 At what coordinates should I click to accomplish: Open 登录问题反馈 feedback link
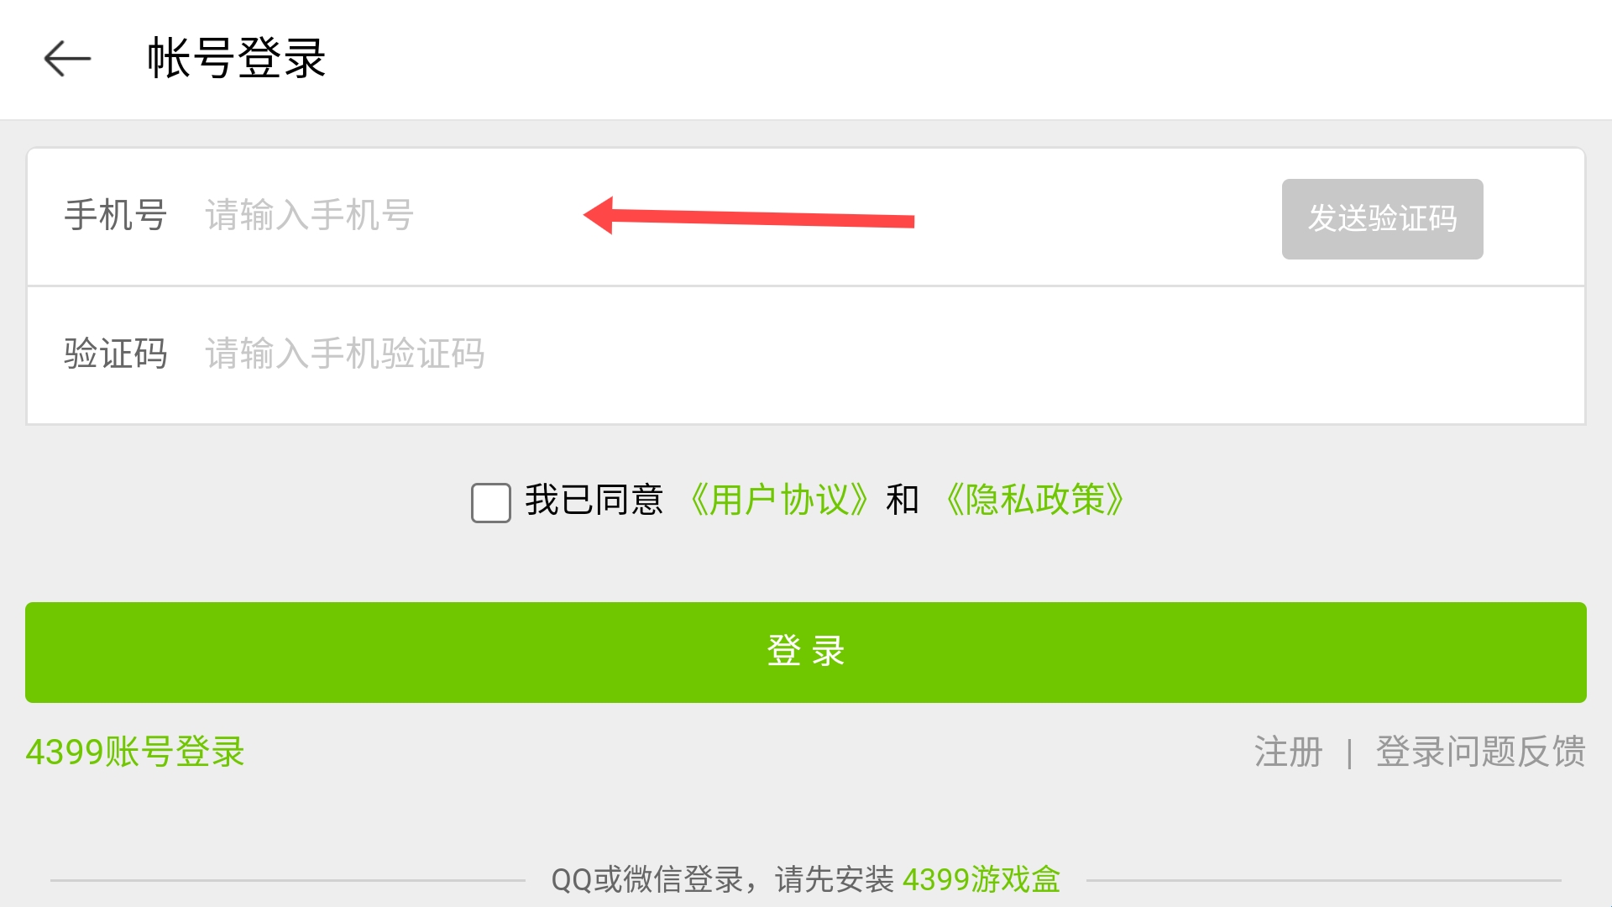1480,752
